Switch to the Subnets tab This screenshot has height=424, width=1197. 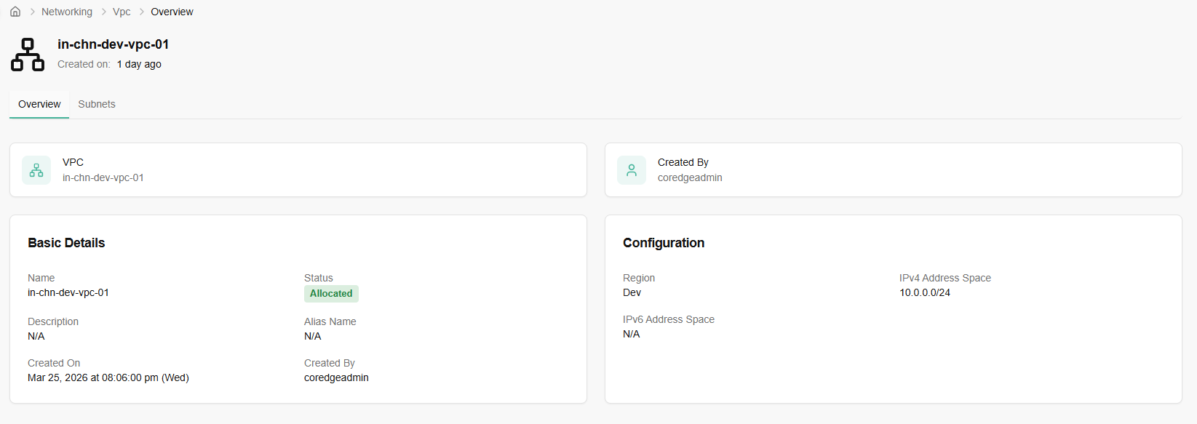click(x=97, y=104)
